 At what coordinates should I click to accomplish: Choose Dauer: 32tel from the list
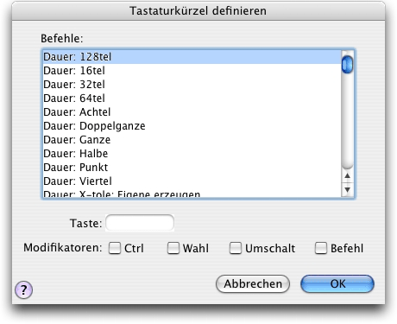coord(192,85)
